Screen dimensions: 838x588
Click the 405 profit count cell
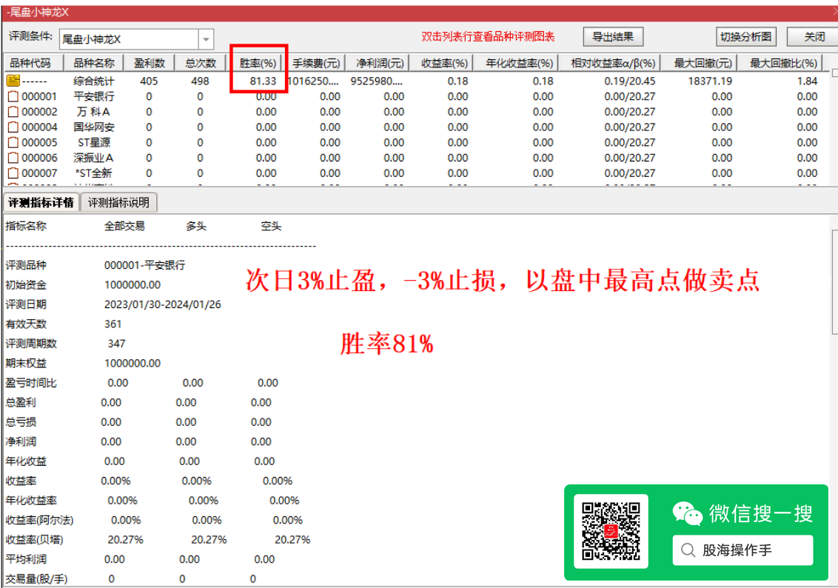point(149,81)
